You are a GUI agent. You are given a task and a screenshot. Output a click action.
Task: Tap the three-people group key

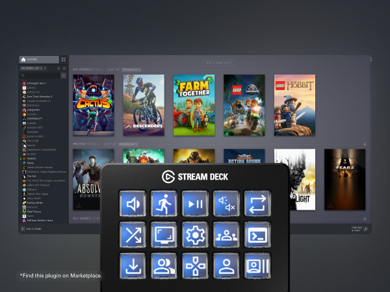coord(226,235)
